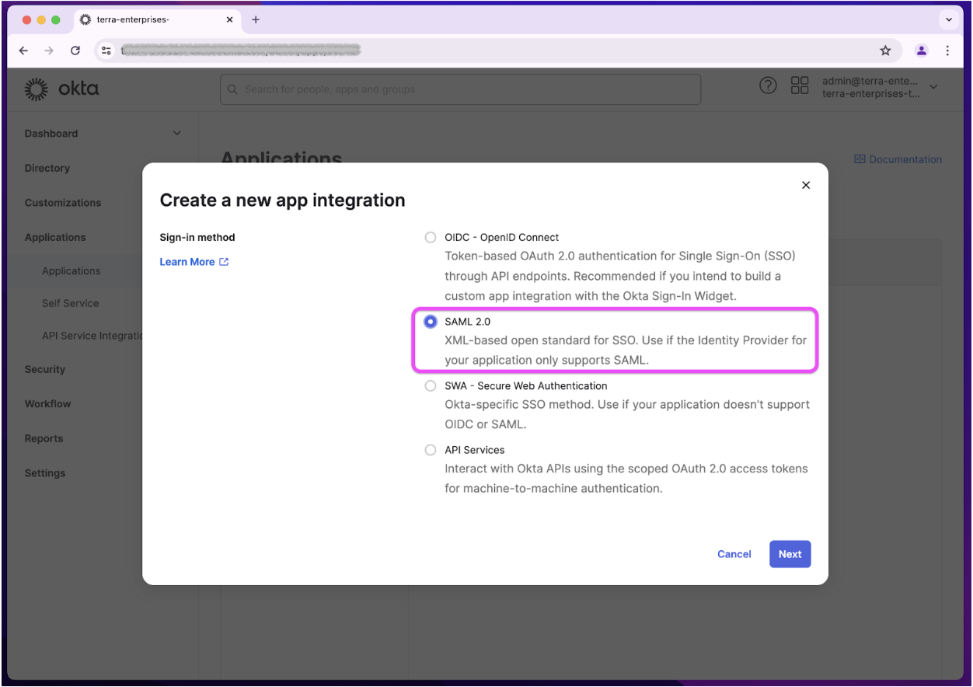
Task: Open a new browser tab
Action: [x=256, y=19]
